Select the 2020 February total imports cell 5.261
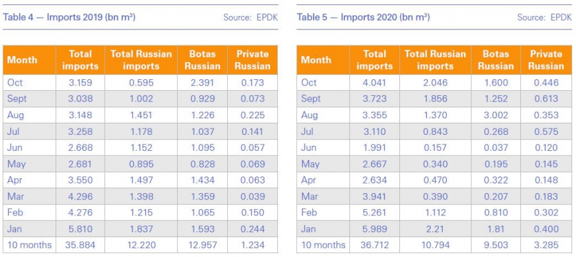 [x=374, y=212]
